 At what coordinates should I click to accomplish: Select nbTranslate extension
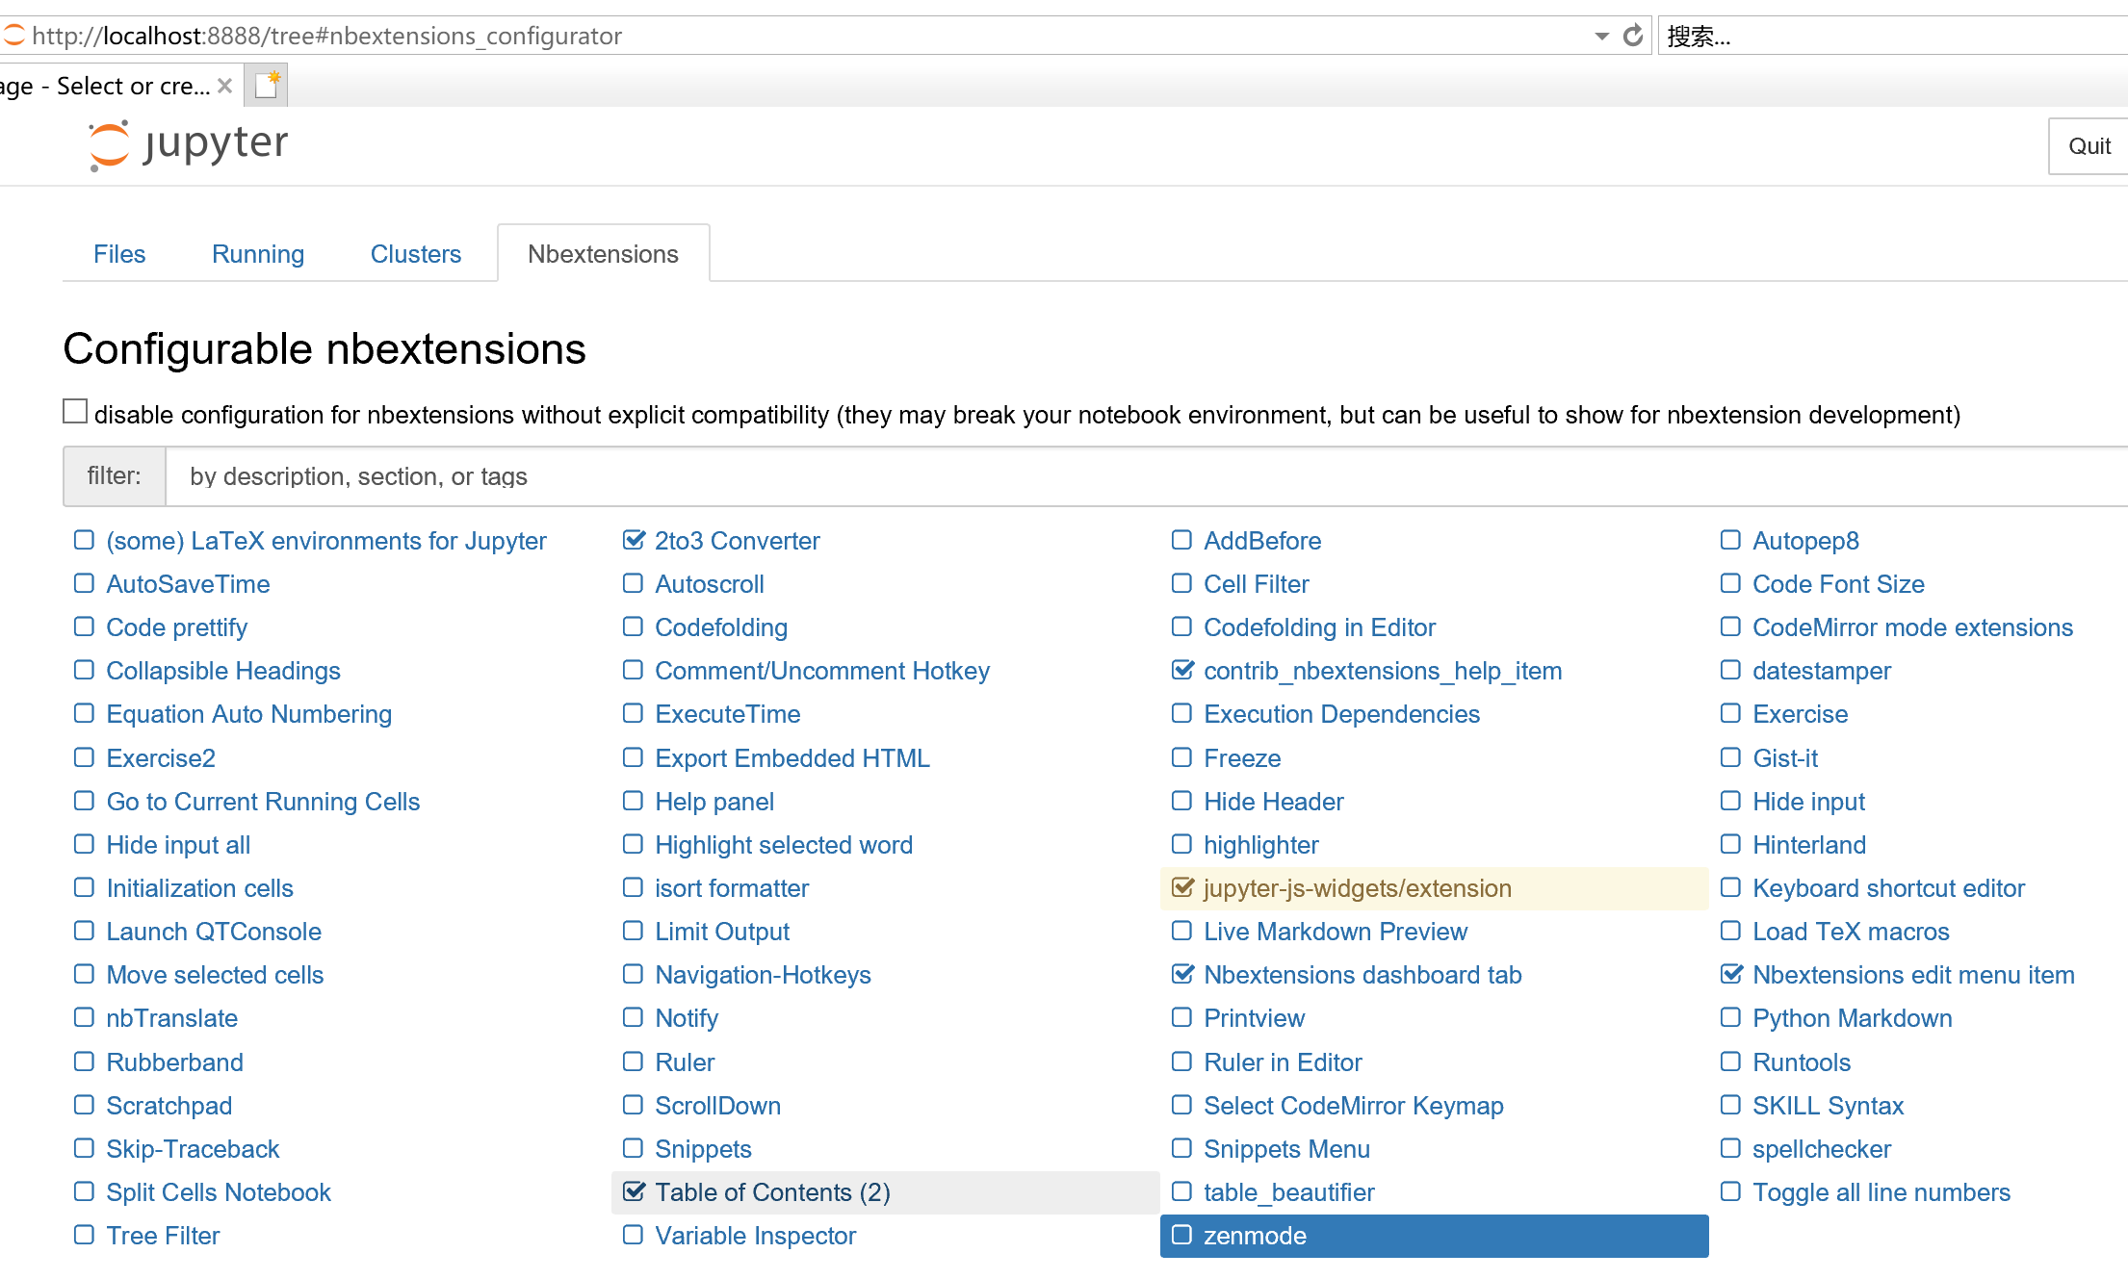[x=171, y=1018]
